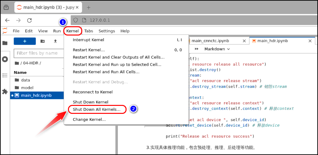This screenshot has height=155, width=318.
Task: Create a new folder in file browser
Action: pyautogui.click(x=43, y=41)
